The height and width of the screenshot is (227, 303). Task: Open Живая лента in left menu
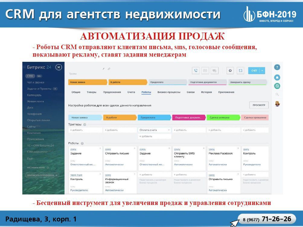click(x=35, y=101)
